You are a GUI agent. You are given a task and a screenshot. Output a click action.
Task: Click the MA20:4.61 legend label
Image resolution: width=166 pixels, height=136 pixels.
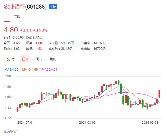point(49,70)
